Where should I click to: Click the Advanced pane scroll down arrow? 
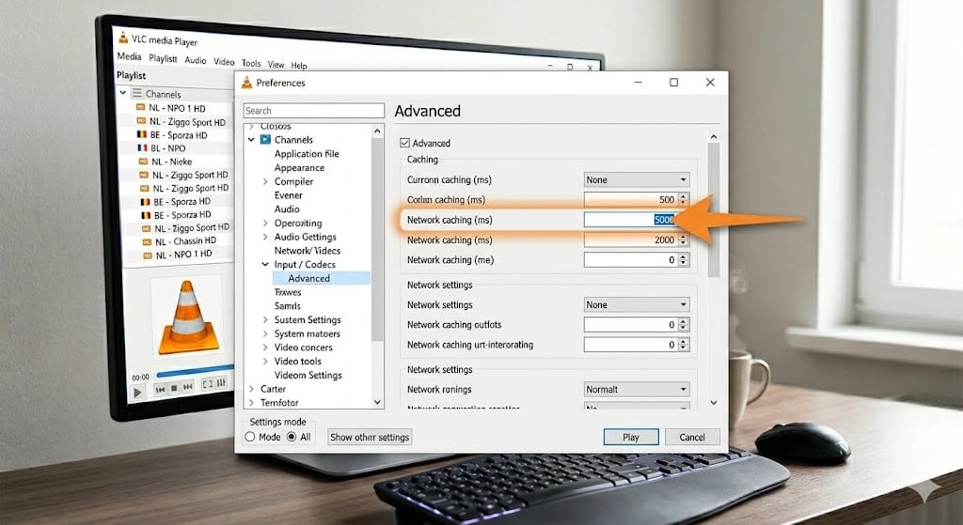tap(714, 403)
